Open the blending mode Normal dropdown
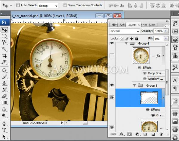Screen dimensions: 179x141 (125, 31)
